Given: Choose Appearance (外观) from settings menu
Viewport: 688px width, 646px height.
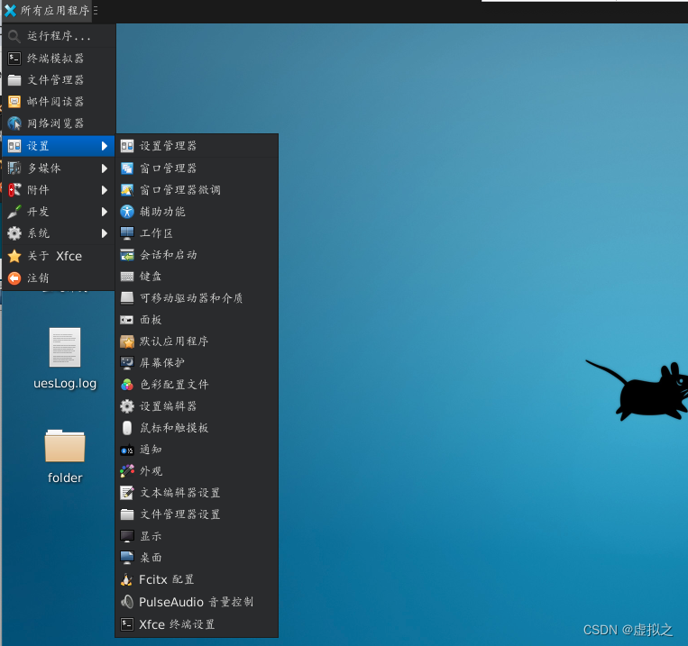Looking at the screenshot, I should [151, 471].
